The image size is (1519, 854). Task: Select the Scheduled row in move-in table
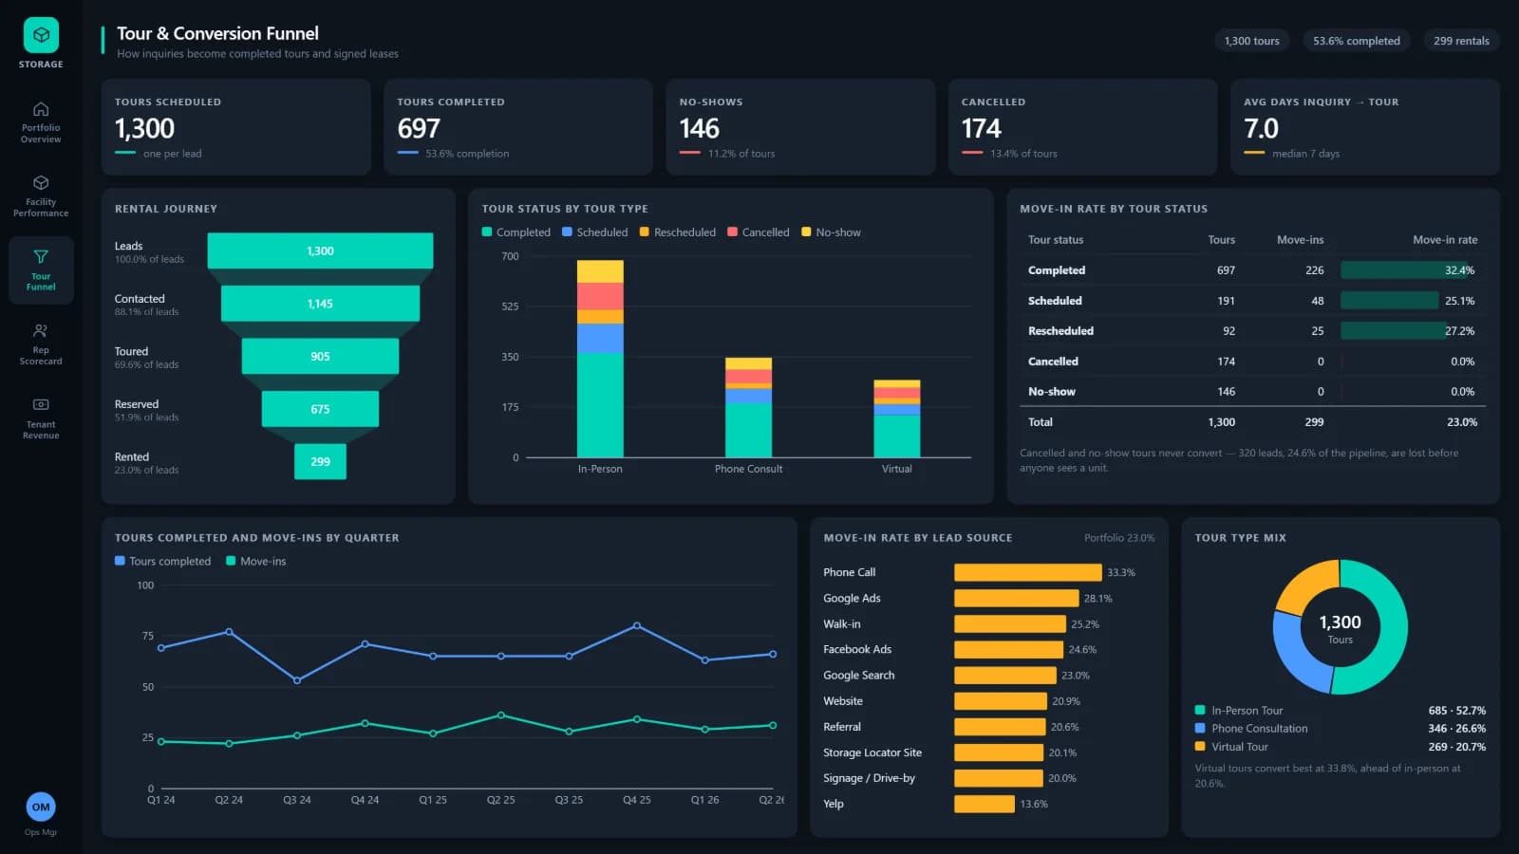[1252, 301]
